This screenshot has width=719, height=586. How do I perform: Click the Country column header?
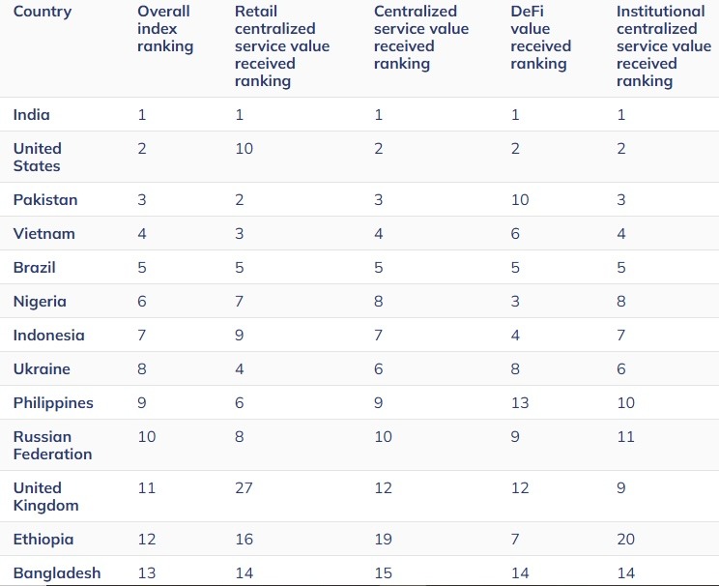[x=43, y=13]
